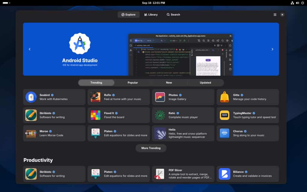Click Seabird verified badge
Image resolution: width=307 pixels, height=192 pixels.
tap(52, 95)
